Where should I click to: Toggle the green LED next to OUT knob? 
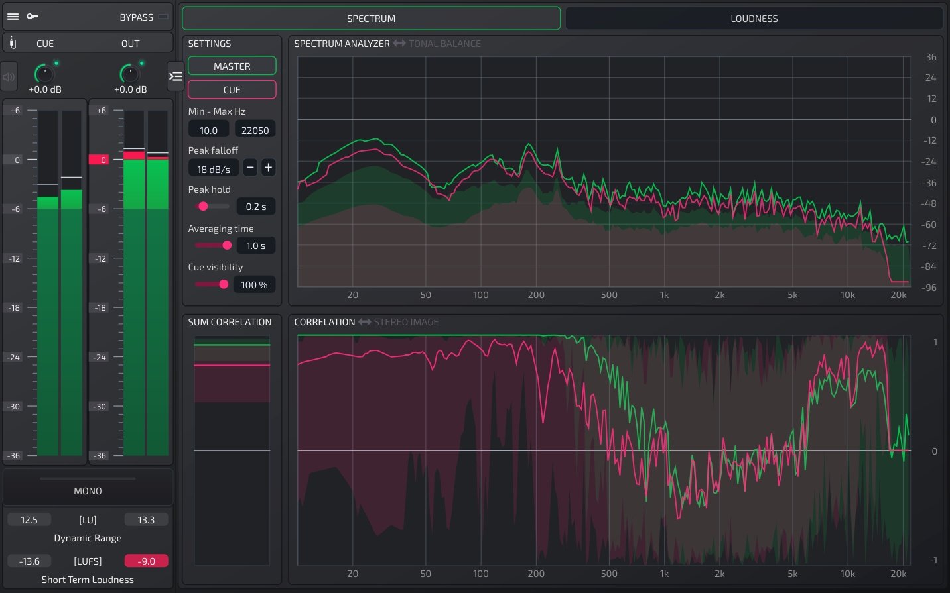(142, 64)
